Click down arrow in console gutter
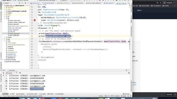Screen dimensions: 177x99 [x=6, y=78]
